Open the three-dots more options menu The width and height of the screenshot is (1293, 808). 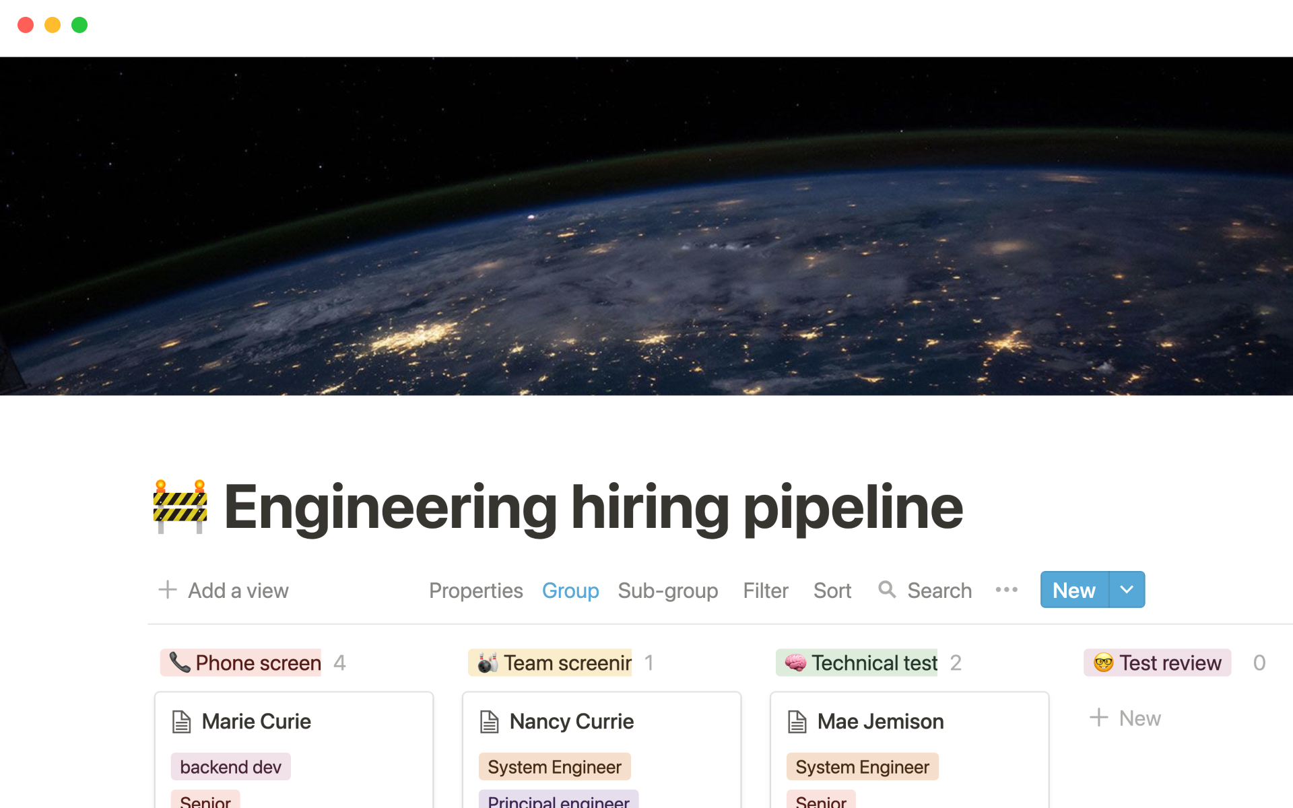tap(1006, 590)
